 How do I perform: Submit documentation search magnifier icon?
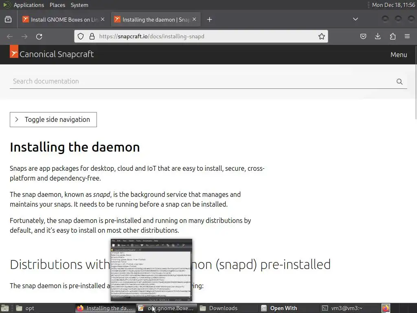[x=399, y=82]
